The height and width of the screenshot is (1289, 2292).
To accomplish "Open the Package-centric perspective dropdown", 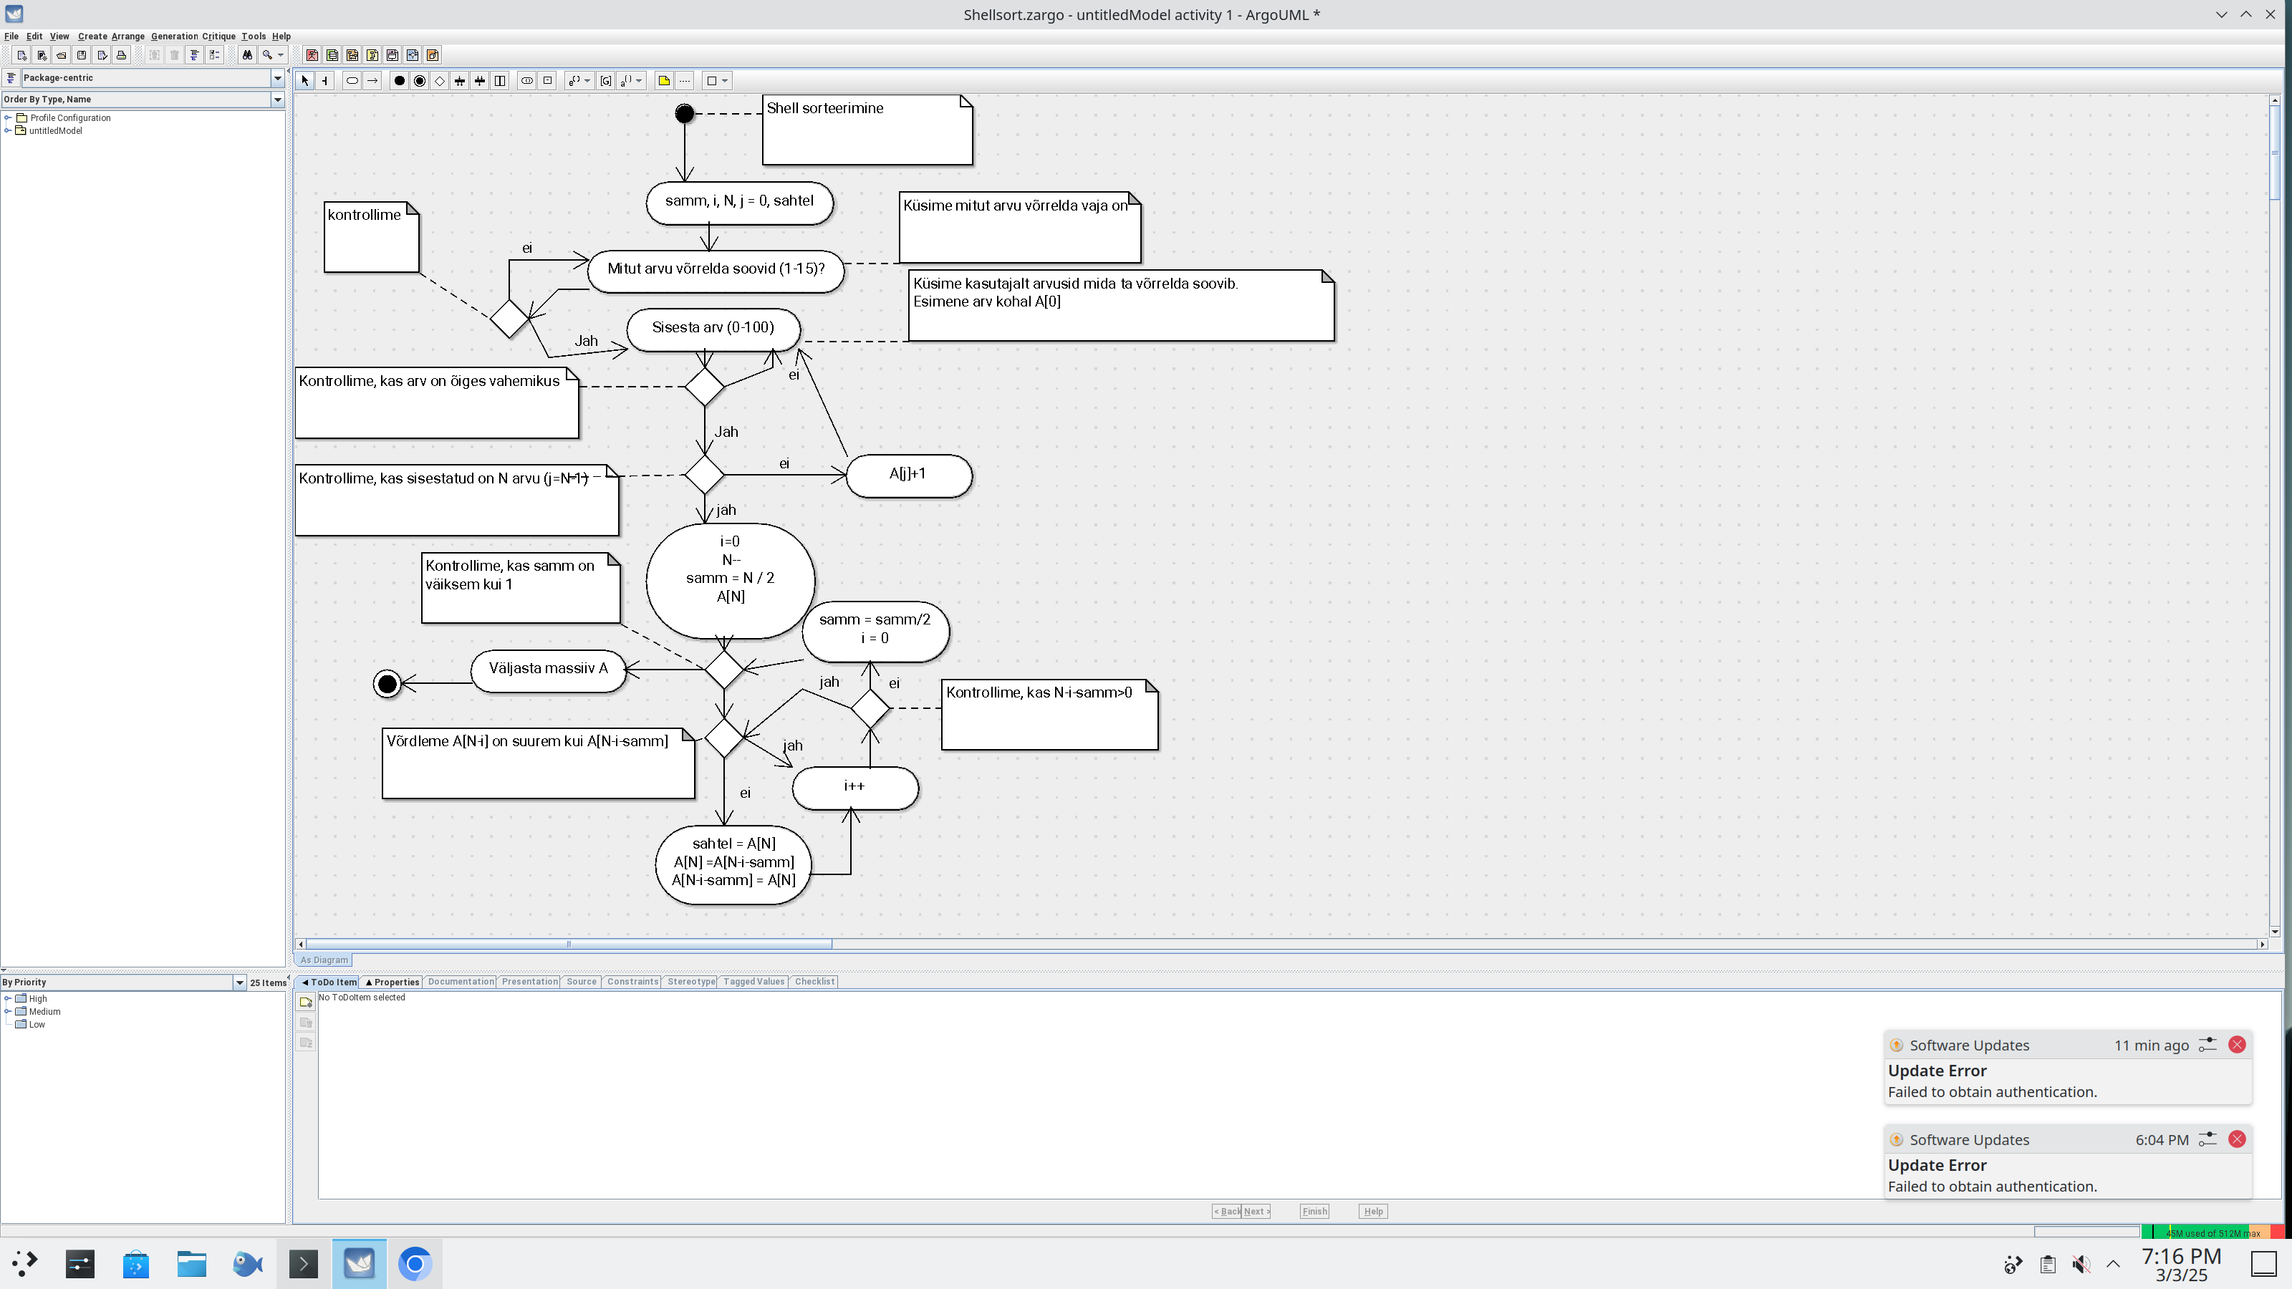I will 278,78.
